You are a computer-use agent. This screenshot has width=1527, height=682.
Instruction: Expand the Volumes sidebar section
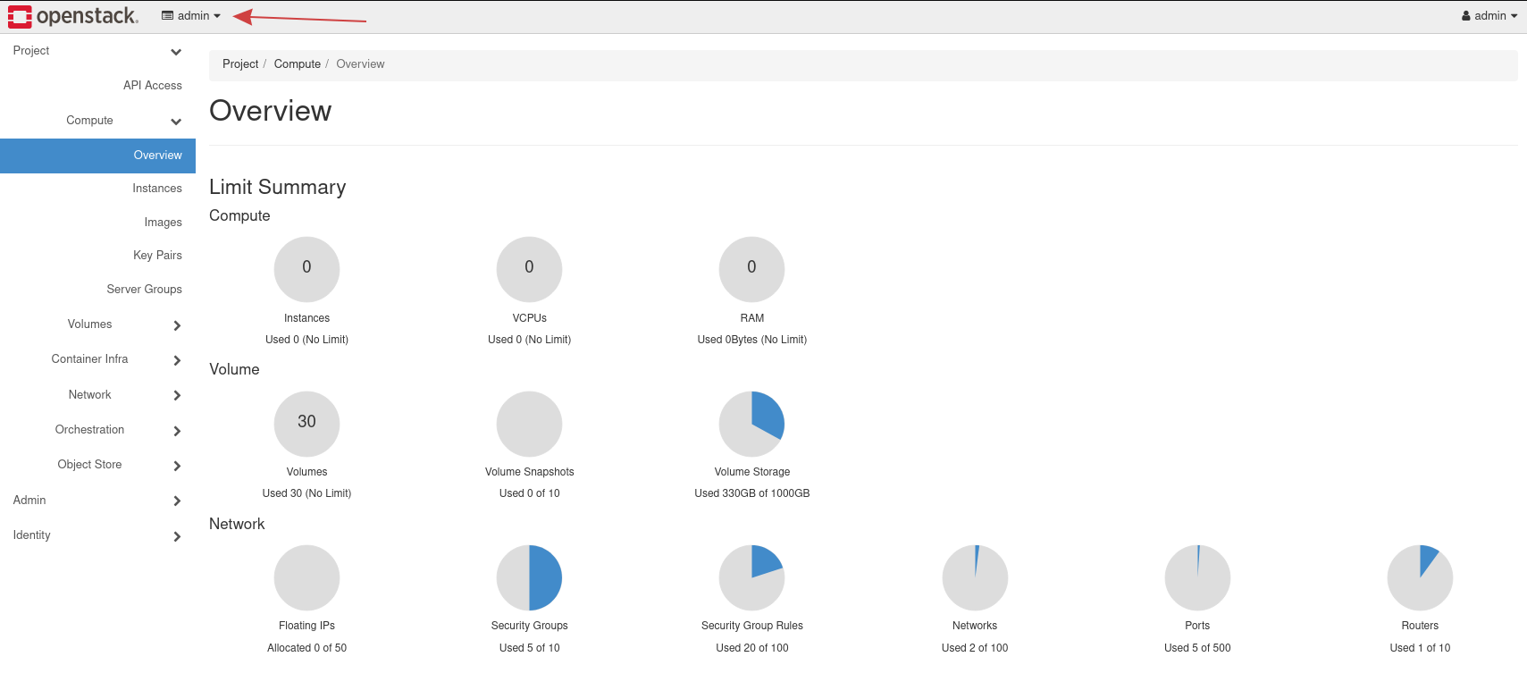tap(176, 325)
